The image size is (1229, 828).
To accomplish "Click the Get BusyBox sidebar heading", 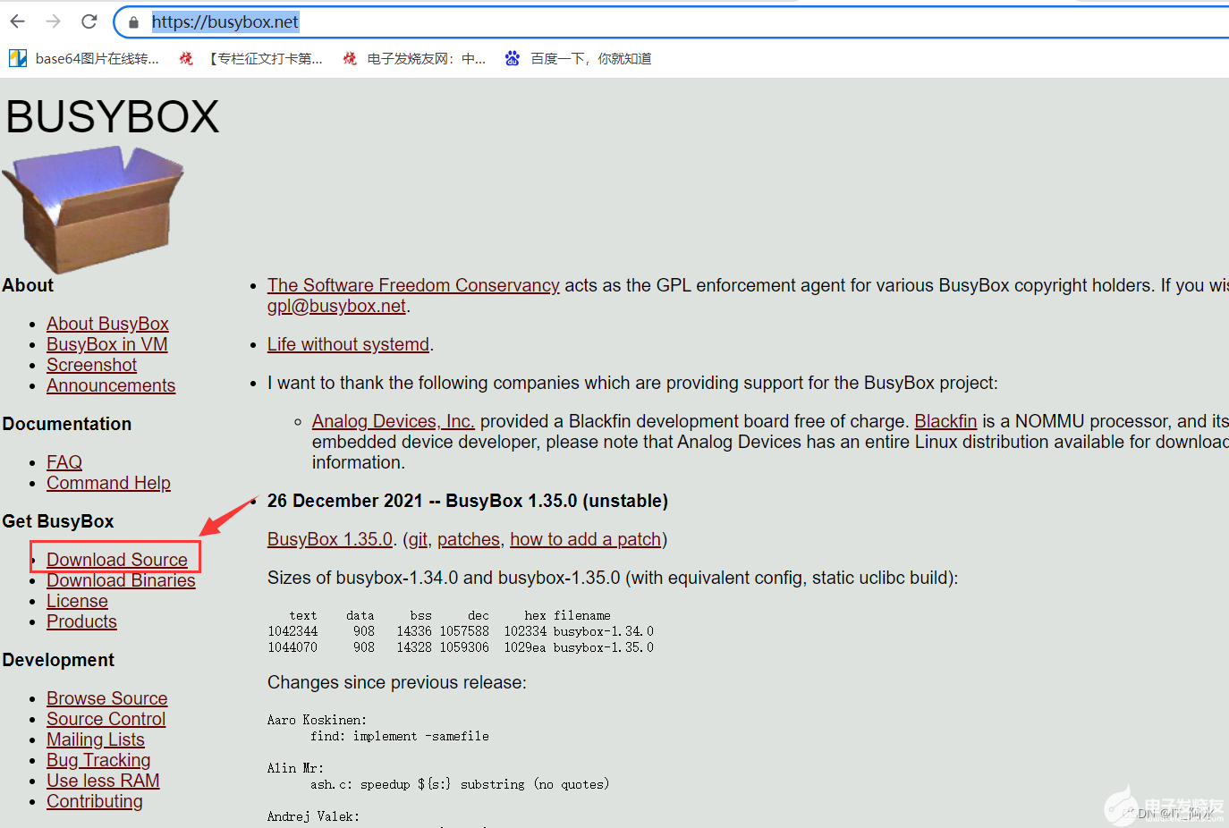I will pos(58,521).
